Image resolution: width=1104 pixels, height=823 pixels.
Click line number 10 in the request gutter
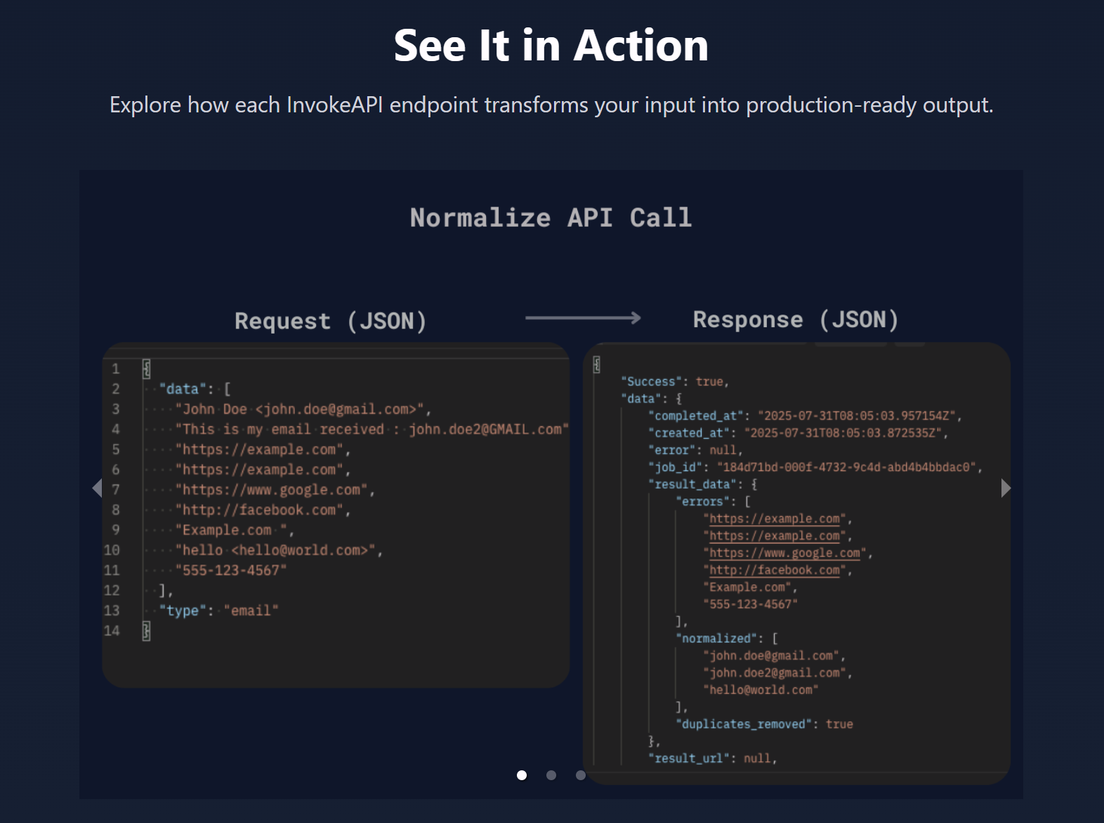tap(112, 550)
